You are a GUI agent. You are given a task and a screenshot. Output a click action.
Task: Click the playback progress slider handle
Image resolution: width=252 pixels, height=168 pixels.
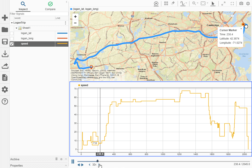(97, 161)
